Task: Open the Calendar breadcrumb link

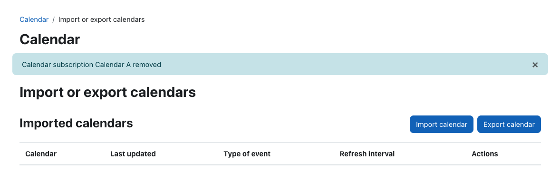Action: pyautogui.click(x=34, y=19)
